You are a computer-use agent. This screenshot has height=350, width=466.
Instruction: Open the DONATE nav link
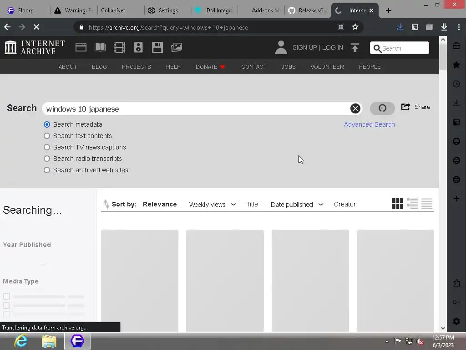(210, 67)
